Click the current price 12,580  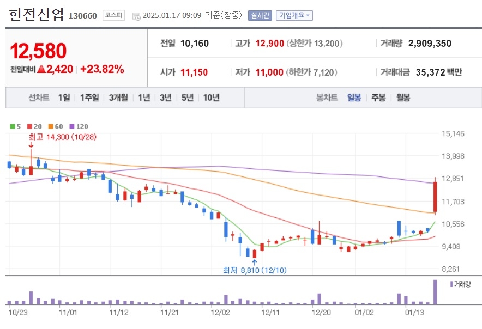(x=38, y=51)
